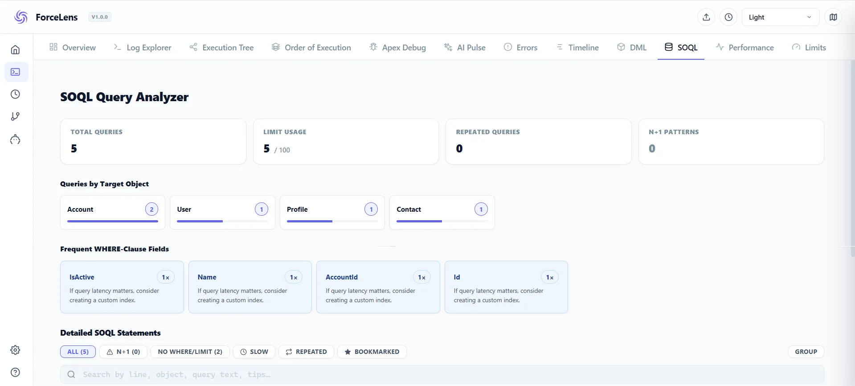Click the AccountId WHERE-field card
This screenshot has height=386, width=855.
378,287
